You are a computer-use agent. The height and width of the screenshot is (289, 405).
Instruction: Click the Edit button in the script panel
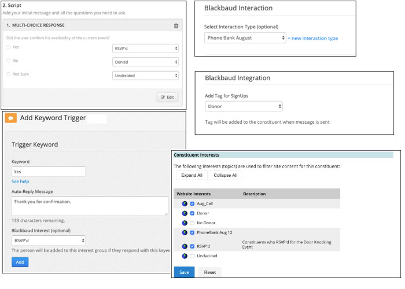click(167, 97)
